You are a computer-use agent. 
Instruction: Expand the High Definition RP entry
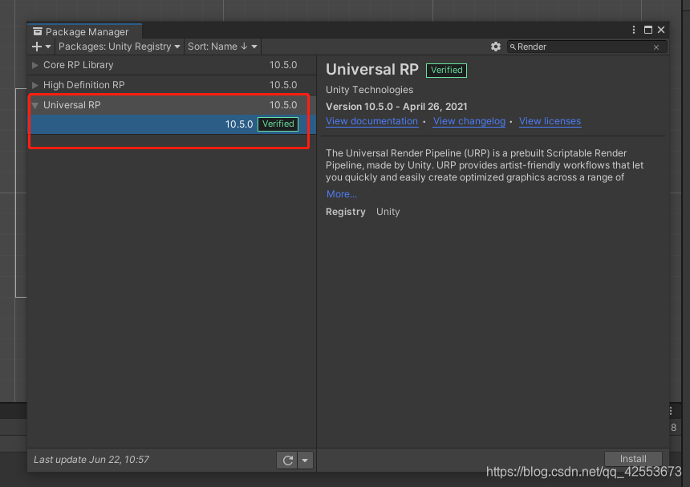[35, 85]
